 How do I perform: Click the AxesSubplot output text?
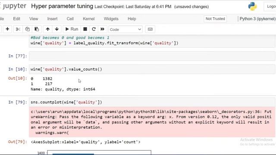click(x=85, y=142)
